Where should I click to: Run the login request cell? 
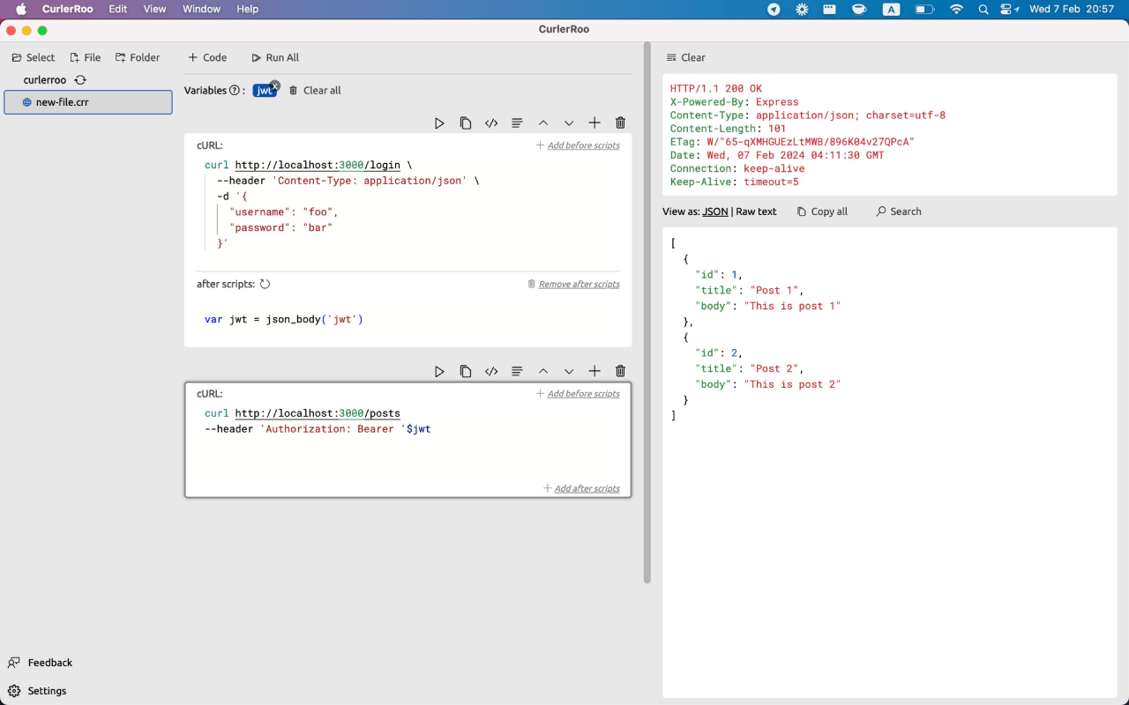pyautogui.click(x=439, y=122)
